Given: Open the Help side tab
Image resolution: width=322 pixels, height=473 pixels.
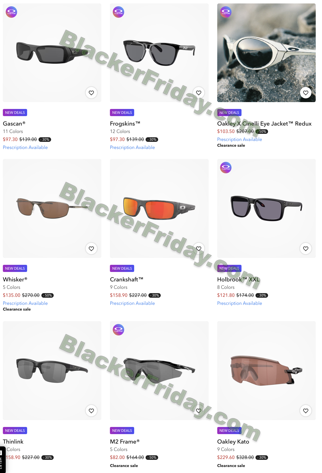Looking at the screenshot, I should 3,460.
